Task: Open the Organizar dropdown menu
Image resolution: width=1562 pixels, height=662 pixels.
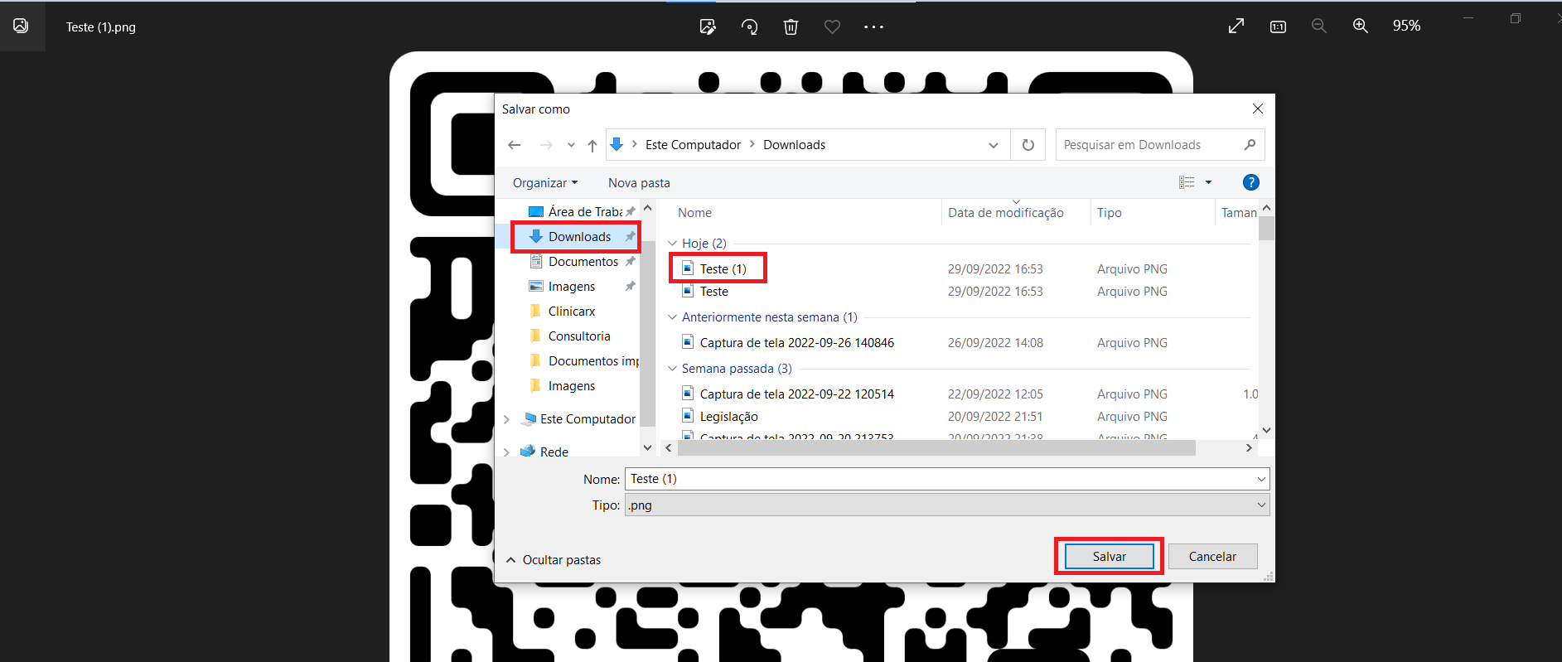Action: 544,183
